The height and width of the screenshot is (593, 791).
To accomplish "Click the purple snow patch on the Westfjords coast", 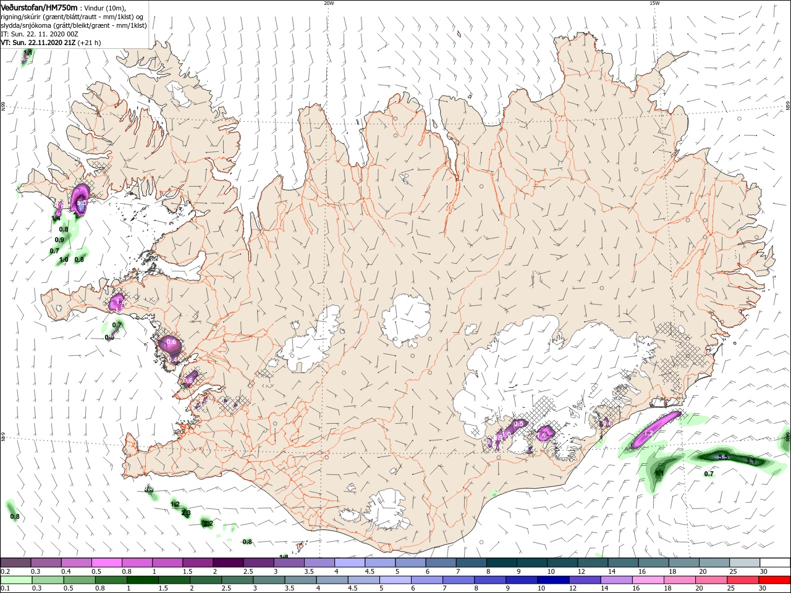I will click(x=80, y=199).
